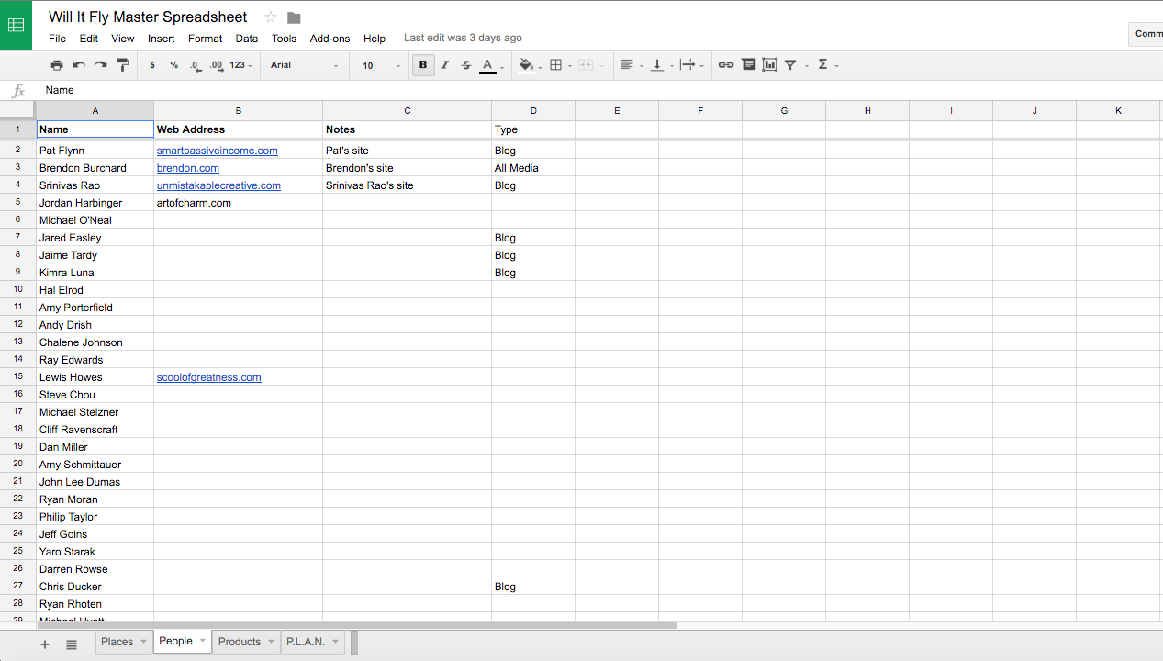Image resolution: width=1163 pixels, height=661 pixels.
Task: Star this spreadsheet
Action: click(x=271, y=17)
